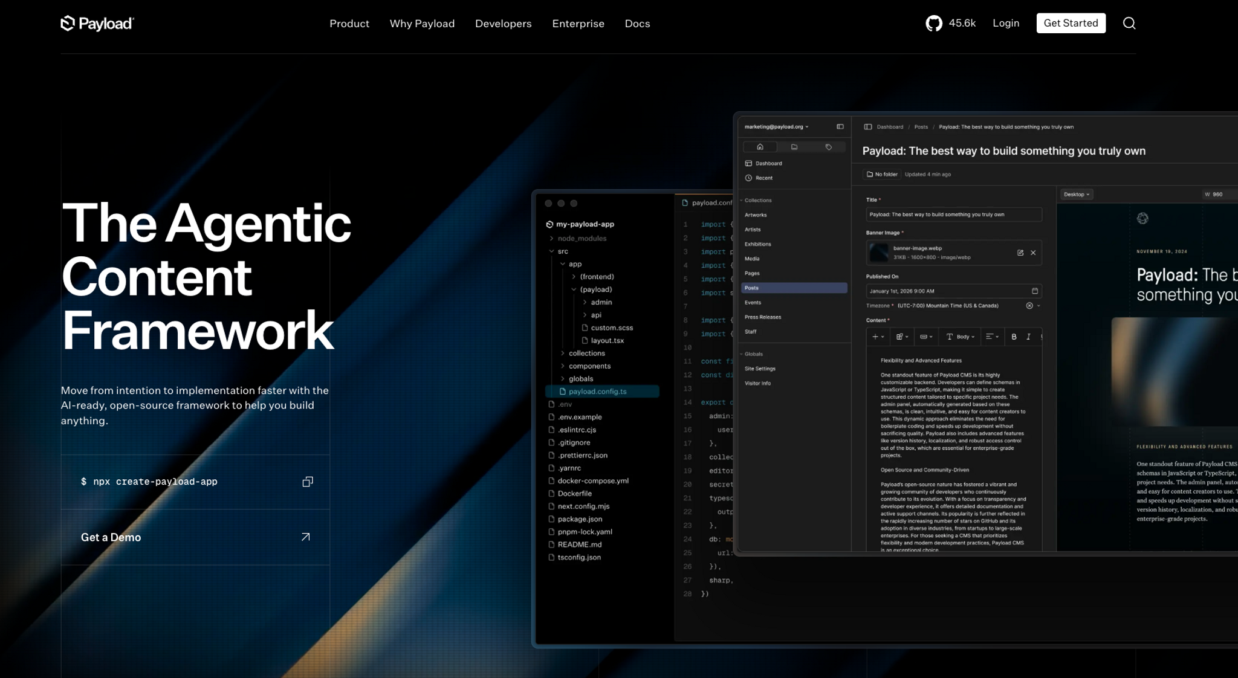Open Site Settings under Globals

tap(760, 369)
